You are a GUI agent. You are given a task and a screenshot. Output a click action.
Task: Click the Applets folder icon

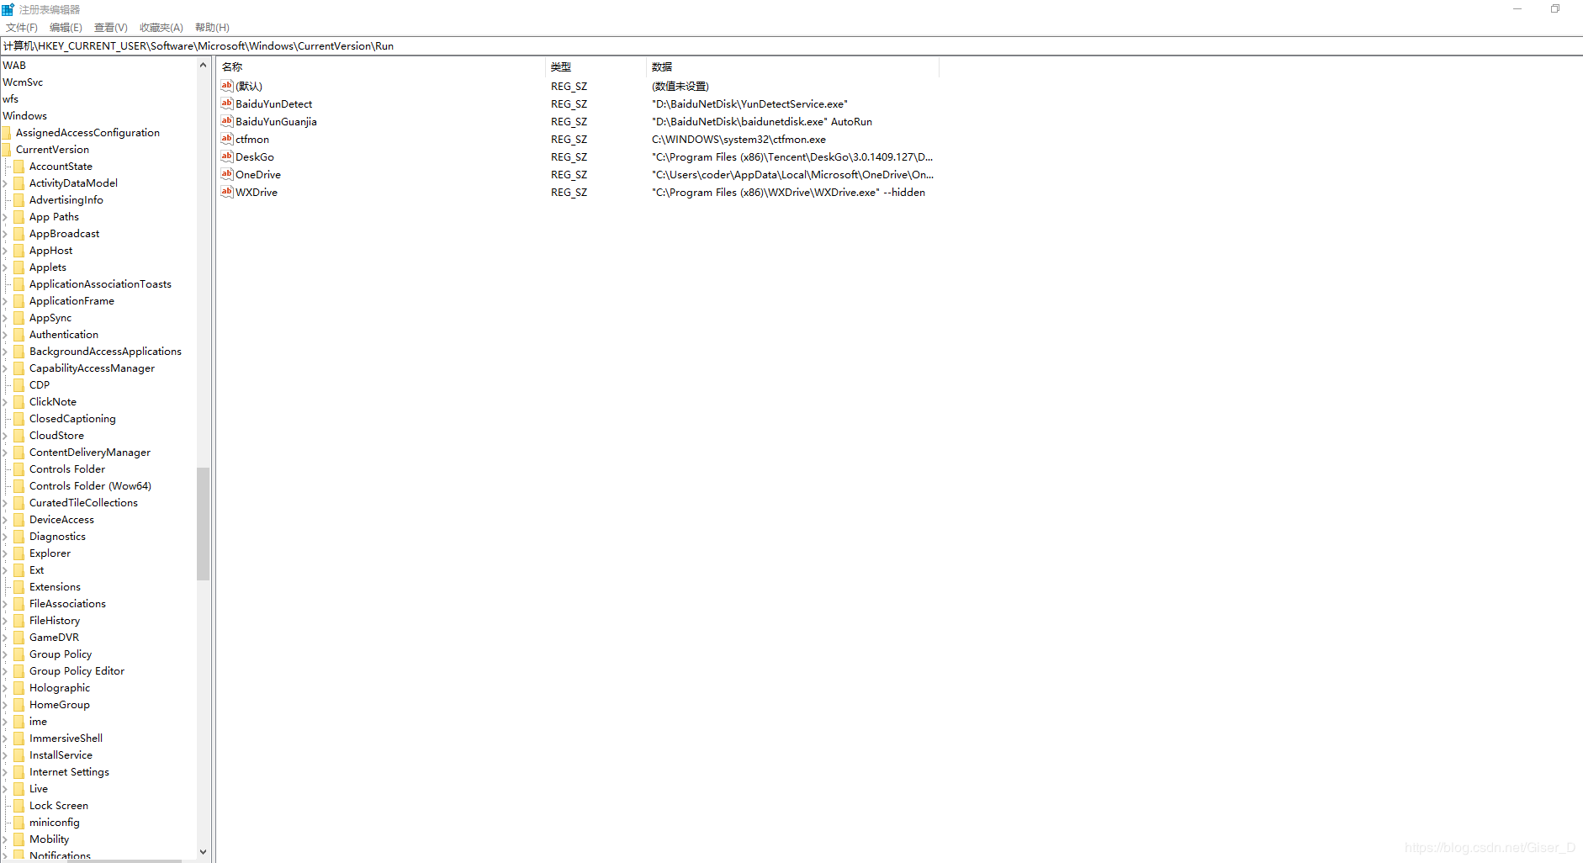pyautogui.click(x=19, y=267)
